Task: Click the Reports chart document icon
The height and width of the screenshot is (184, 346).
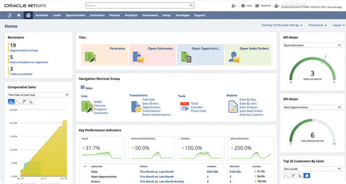Action: pos(233,106)
